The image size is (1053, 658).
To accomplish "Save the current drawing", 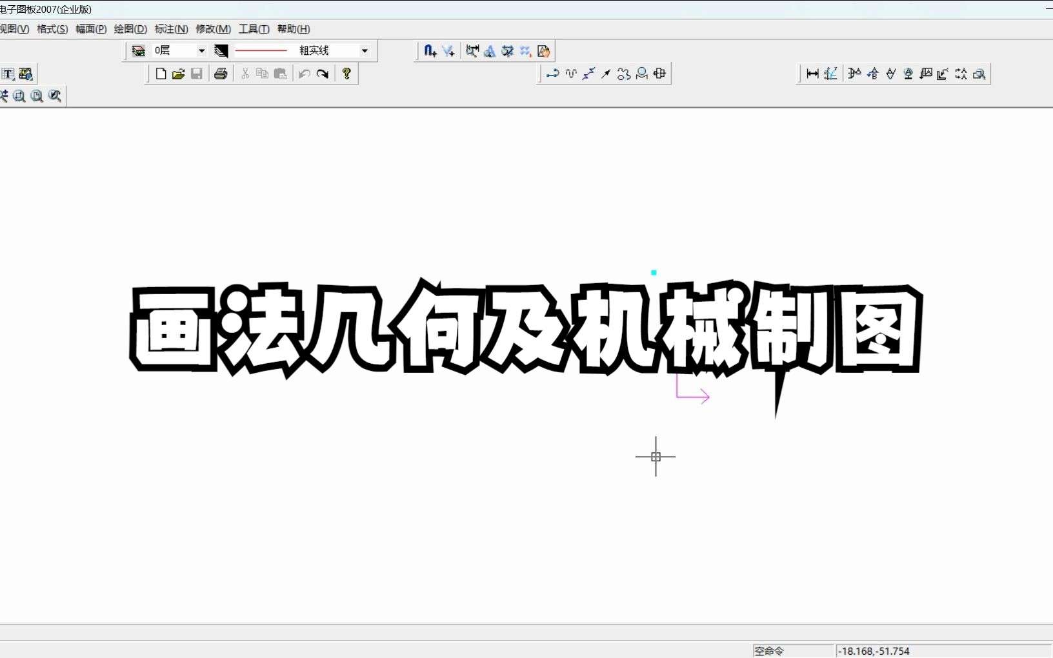I will click(197, 74).
